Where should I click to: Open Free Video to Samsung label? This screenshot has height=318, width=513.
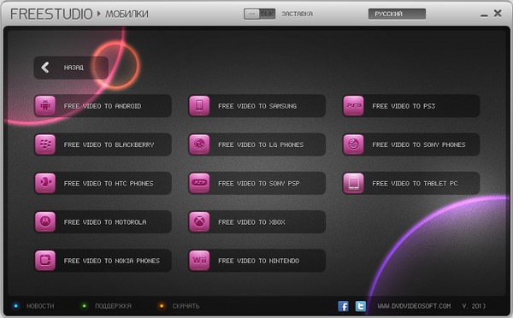click(257, 106)
